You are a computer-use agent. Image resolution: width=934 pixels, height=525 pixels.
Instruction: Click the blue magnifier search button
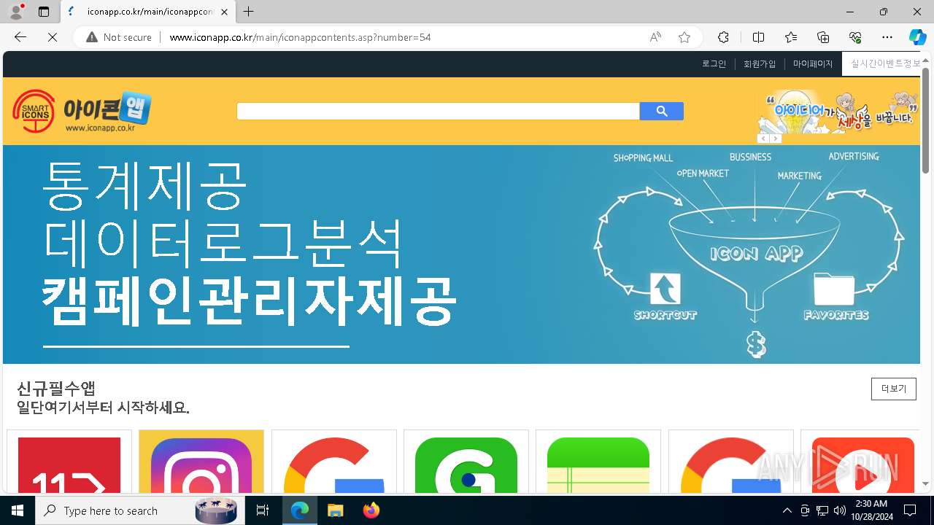(x=661, y=111)
